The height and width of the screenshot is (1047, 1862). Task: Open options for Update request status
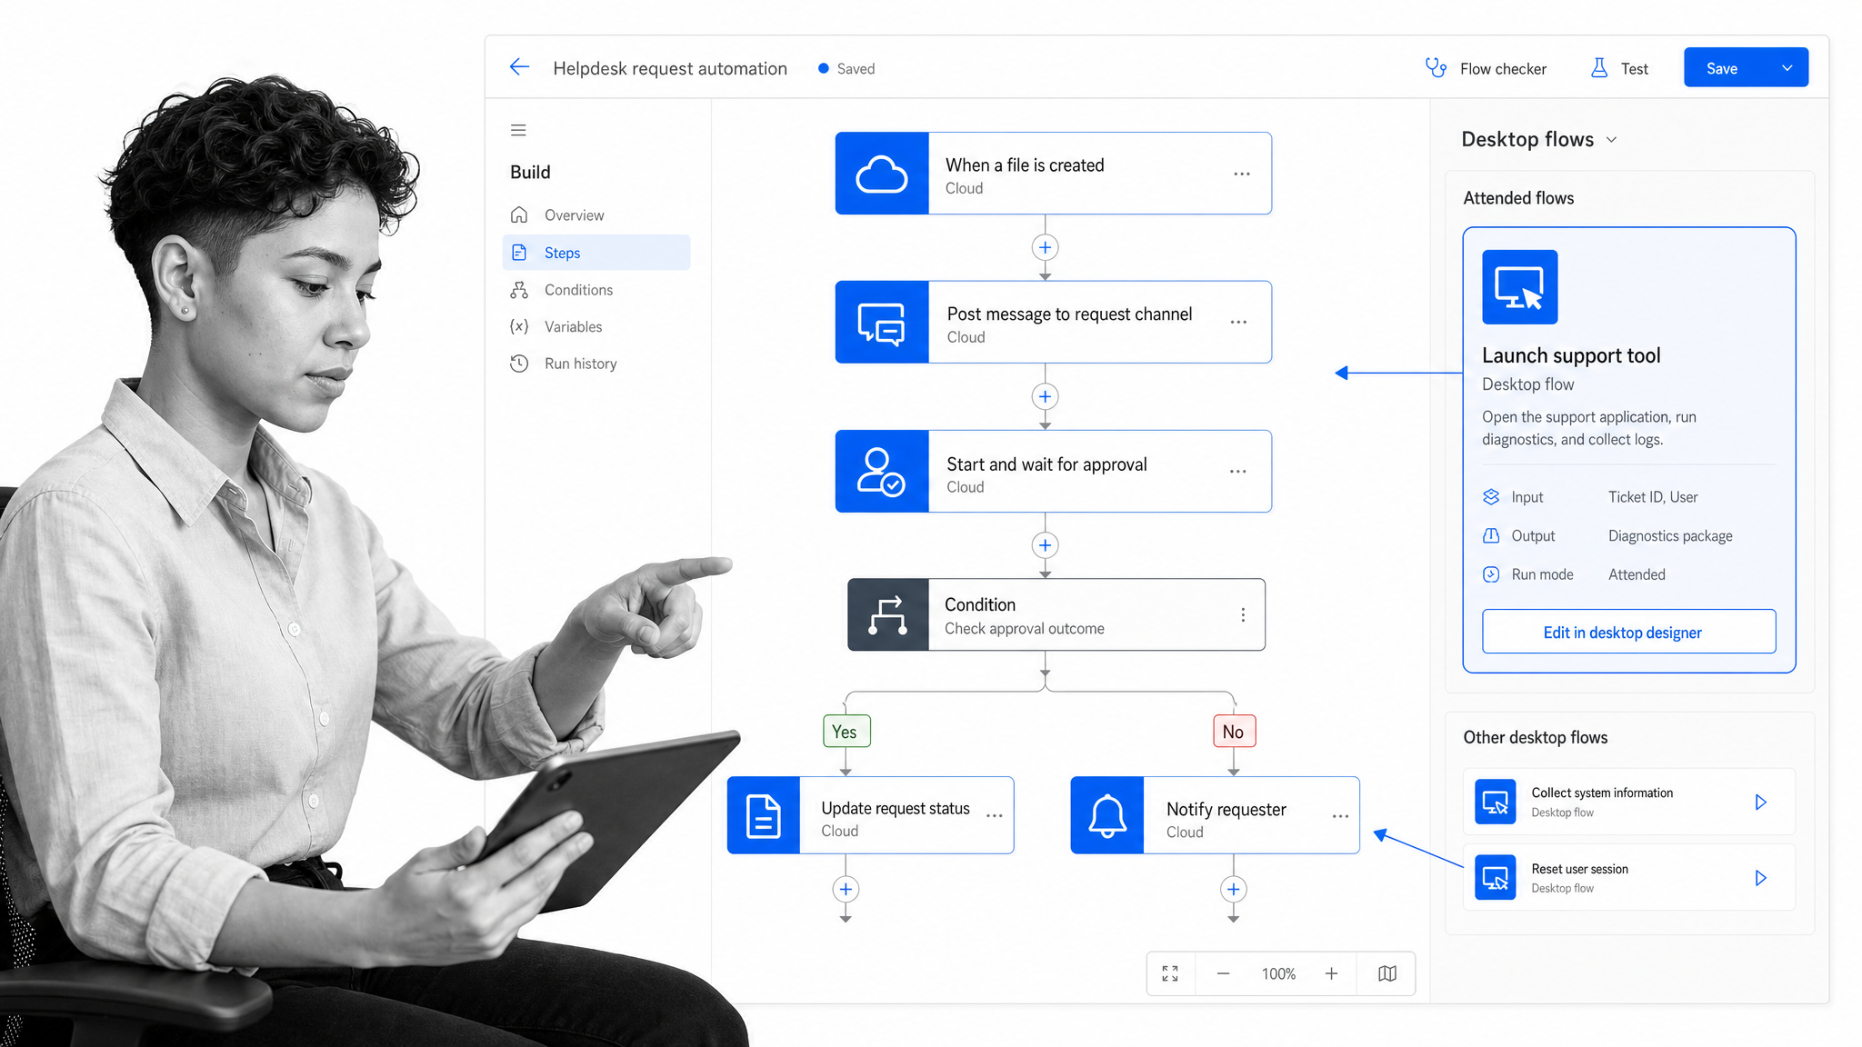995,816
